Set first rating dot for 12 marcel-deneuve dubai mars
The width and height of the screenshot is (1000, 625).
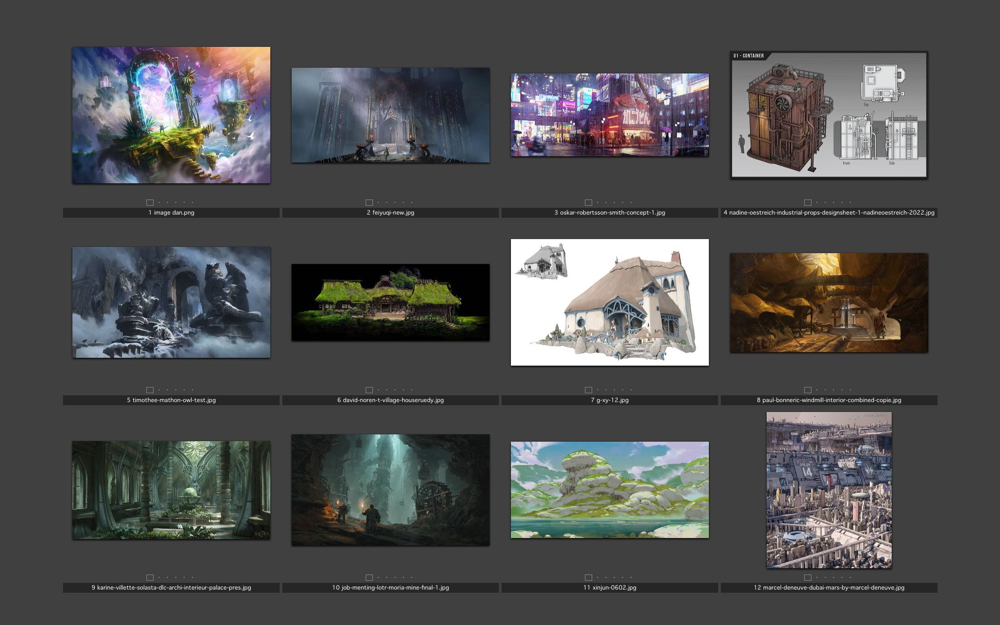pos(817,577)
